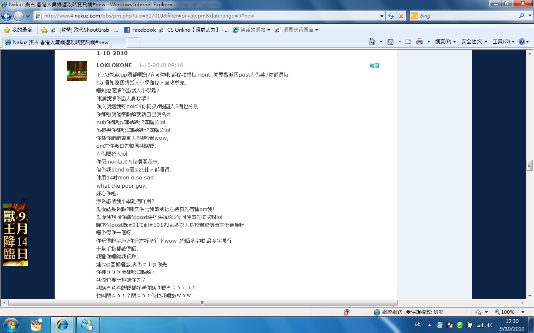Click the browser Back arrow button
Image resolution: width=534 pixels, height=333 pixels.
7,16
